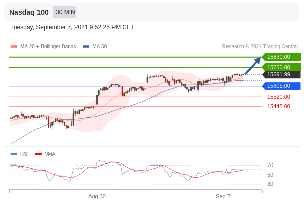Click the blue upward trend arrow
This screenshot has height=206, width=304.
(252, 66)
